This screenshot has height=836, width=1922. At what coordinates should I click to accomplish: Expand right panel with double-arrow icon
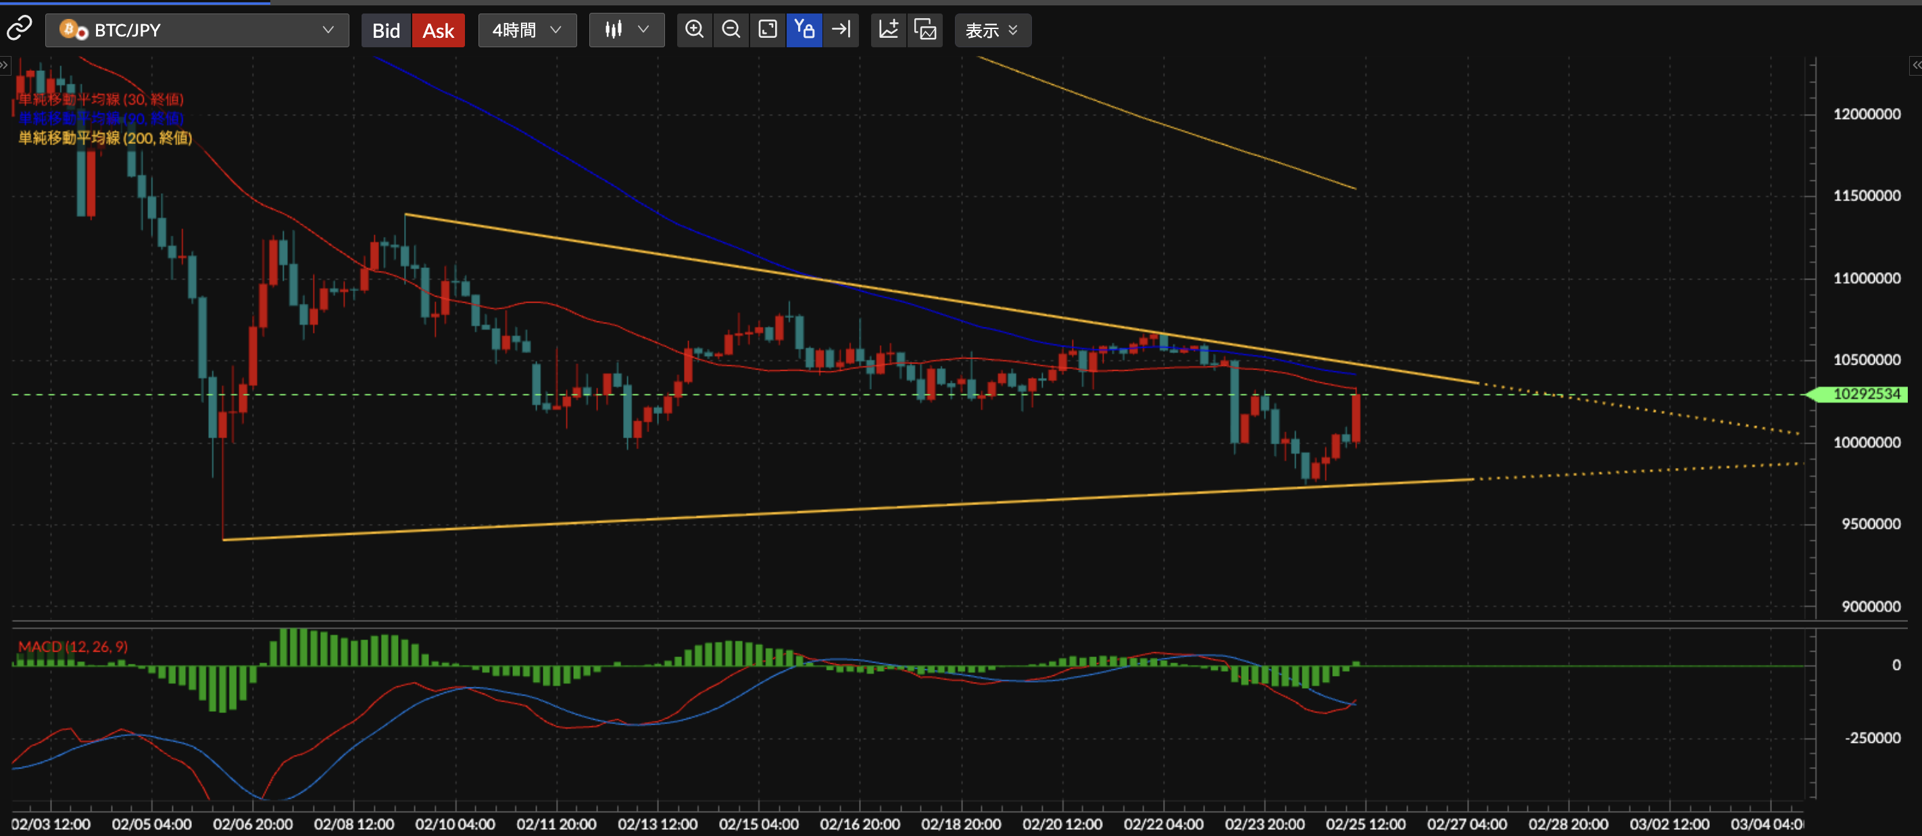point(1915,66)
